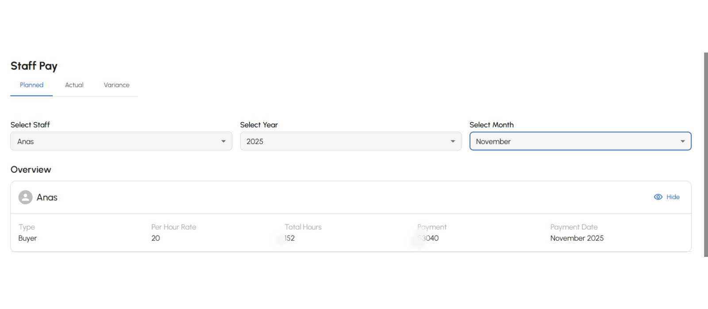Click the Anas name in overview card
Image resolution: width=708 pixels, height=309 pixels.
click(x=47, y=197)
